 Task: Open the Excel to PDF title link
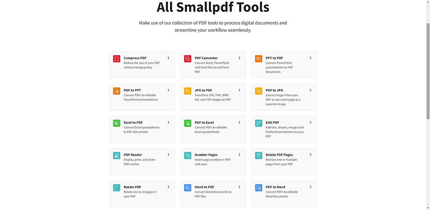point(133,123)
